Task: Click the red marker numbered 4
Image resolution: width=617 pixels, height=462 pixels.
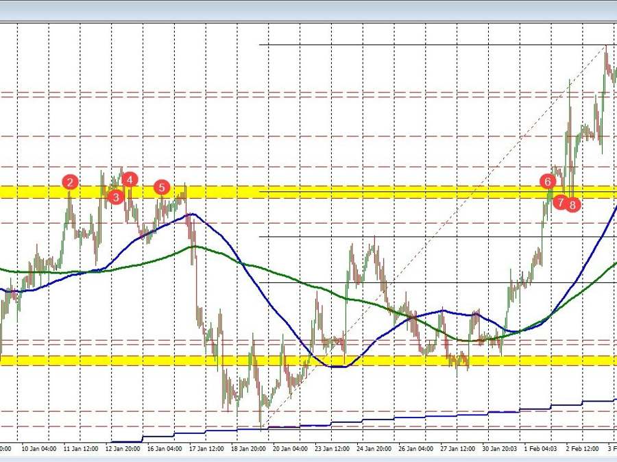Action: point(130,181)
